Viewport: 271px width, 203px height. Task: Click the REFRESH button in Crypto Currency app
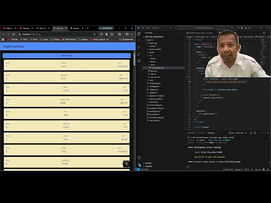click(66, 55)
